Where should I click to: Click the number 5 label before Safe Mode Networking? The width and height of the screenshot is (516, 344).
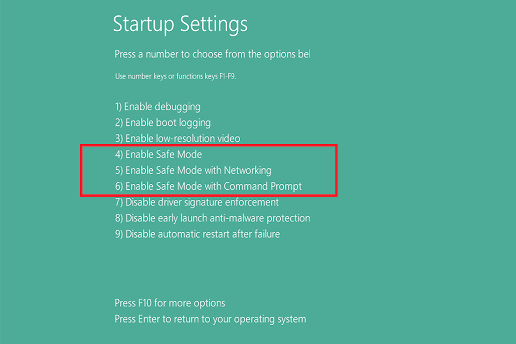(x=118, y=170)
